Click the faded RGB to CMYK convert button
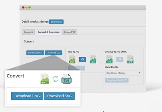Viewport: 162px width, 112px height. 120,59
